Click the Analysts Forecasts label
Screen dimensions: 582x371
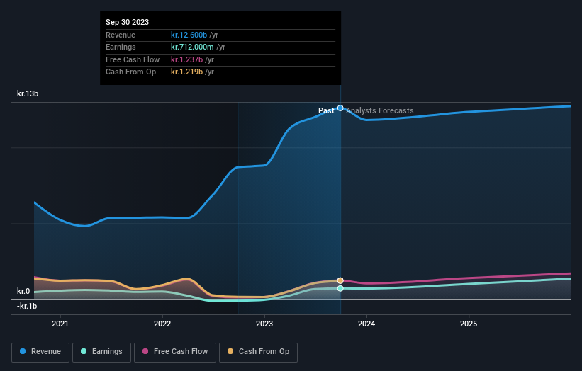click(380, 111)
